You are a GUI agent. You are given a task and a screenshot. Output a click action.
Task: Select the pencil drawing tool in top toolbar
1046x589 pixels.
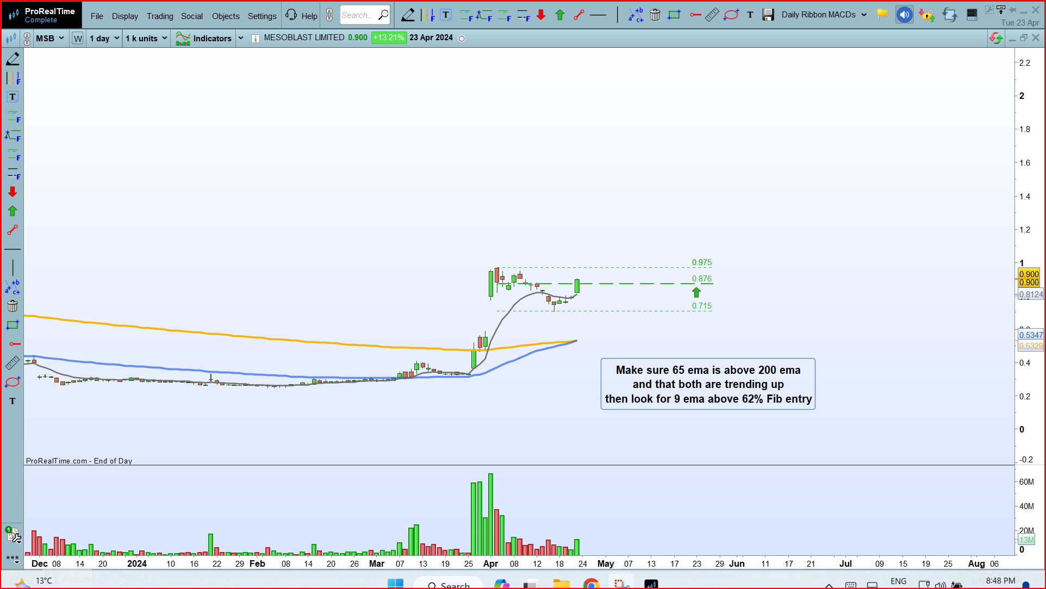pos(408,15)
